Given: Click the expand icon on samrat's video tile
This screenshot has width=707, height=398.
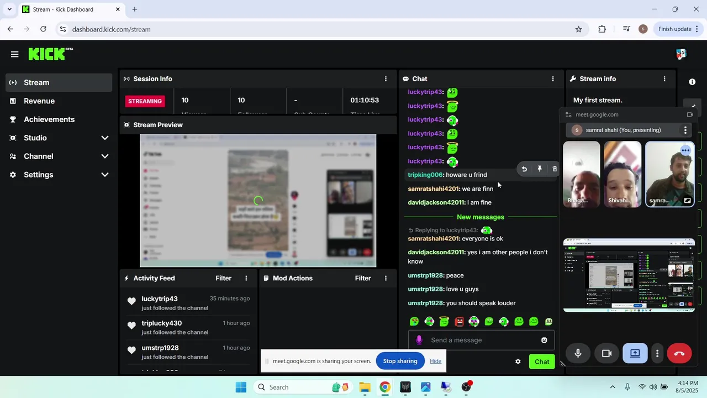Looking at the screenshot, I should (687, 201).
